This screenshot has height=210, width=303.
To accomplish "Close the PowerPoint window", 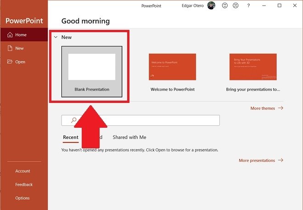I will (295, 6).
